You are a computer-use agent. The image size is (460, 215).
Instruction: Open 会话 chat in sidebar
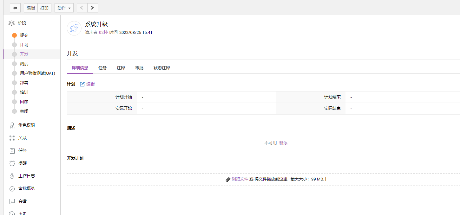23,201
